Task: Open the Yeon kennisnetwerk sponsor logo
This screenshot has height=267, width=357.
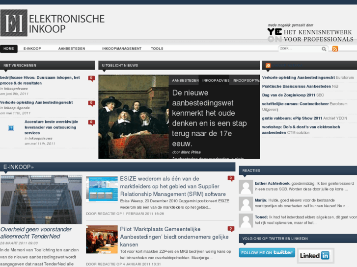Action: (x=310, y=35)
